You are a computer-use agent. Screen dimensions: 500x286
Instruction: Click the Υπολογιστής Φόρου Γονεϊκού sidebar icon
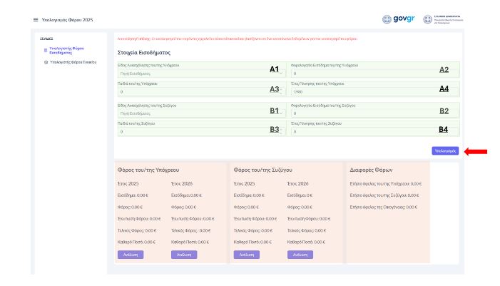coord(46,62)
